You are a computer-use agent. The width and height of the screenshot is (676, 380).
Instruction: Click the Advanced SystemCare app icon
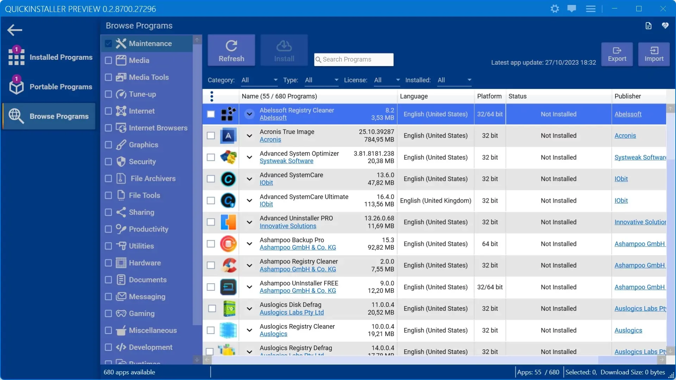tap(228, 179)
